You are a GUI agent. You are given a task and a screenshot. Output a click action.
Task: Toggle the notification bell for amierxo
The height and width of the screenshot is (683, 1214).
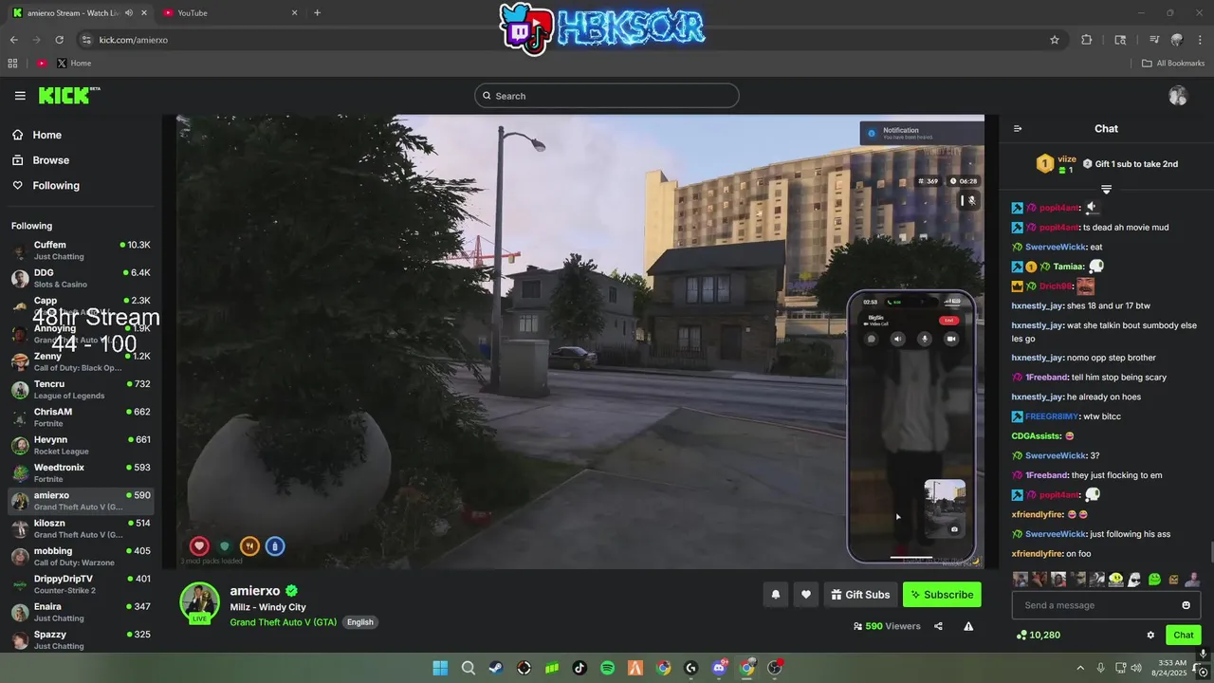pyautogui.click(x=776, y=595)
